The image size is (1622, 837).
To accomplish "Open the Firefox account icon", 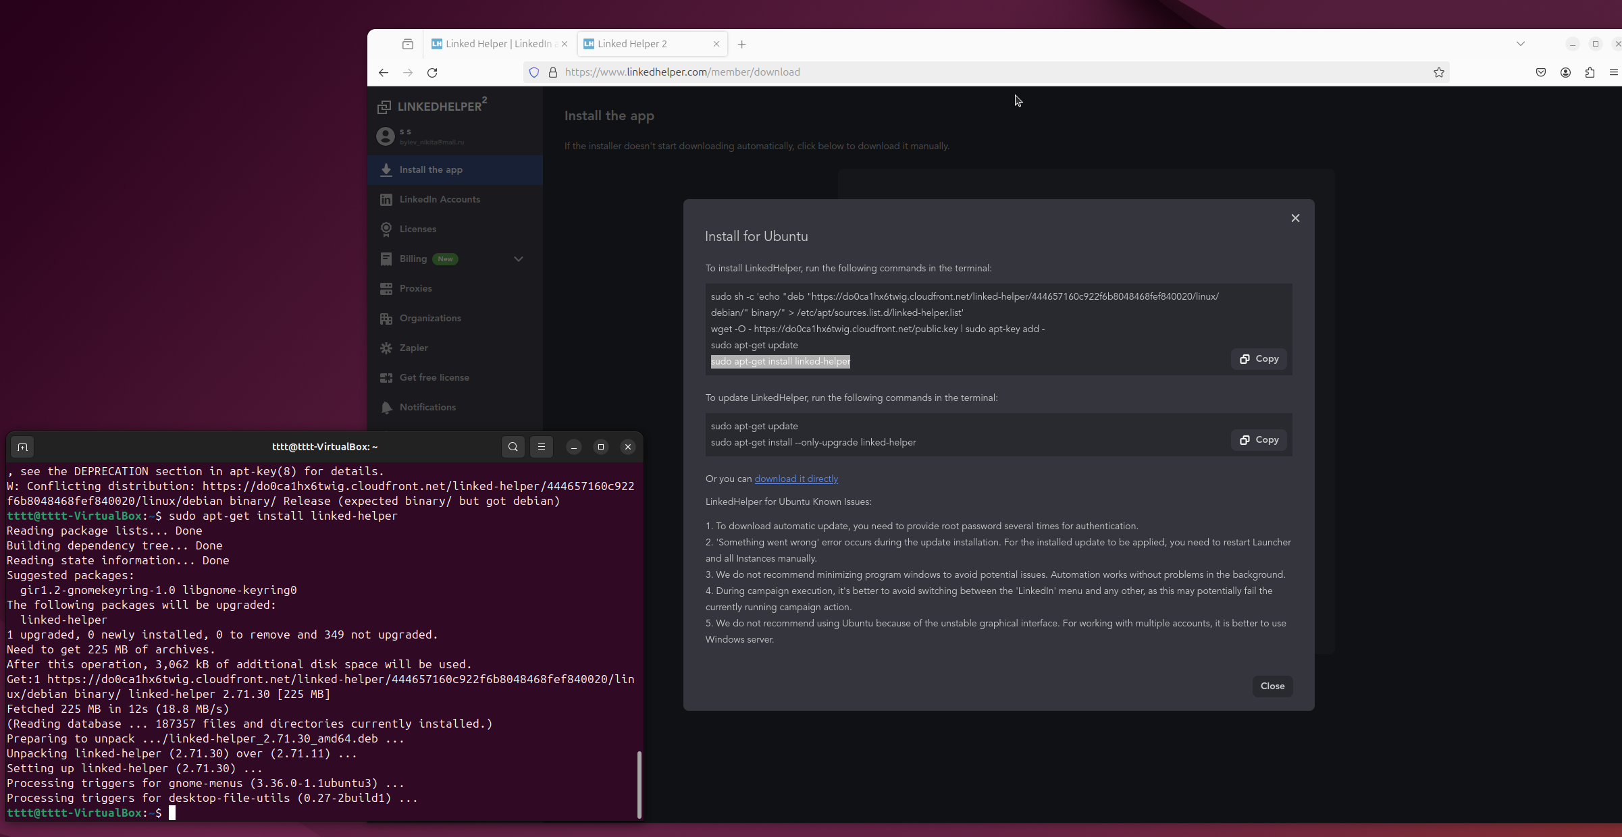I will [1565, 72].
